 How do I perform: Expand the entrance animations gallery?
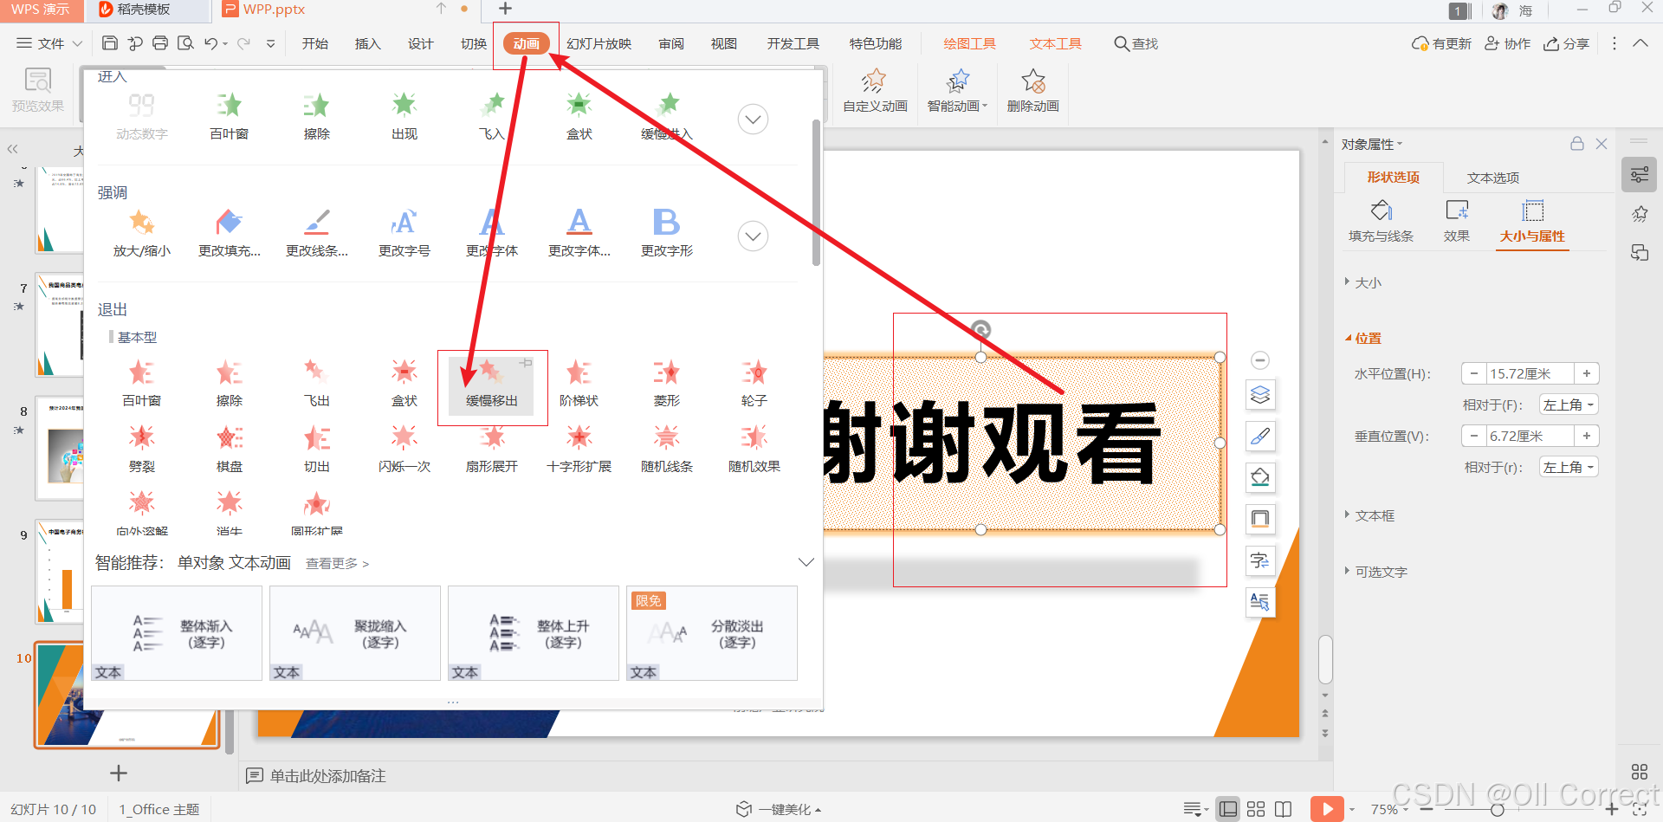click(x=753, y=119)
